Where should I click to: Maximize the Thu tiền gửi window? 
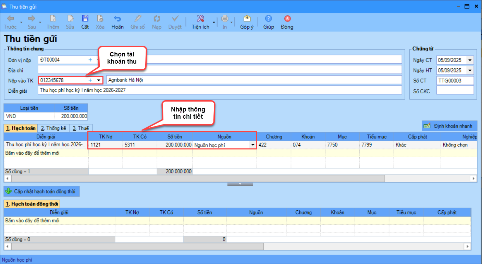click(x=466, y=6)
